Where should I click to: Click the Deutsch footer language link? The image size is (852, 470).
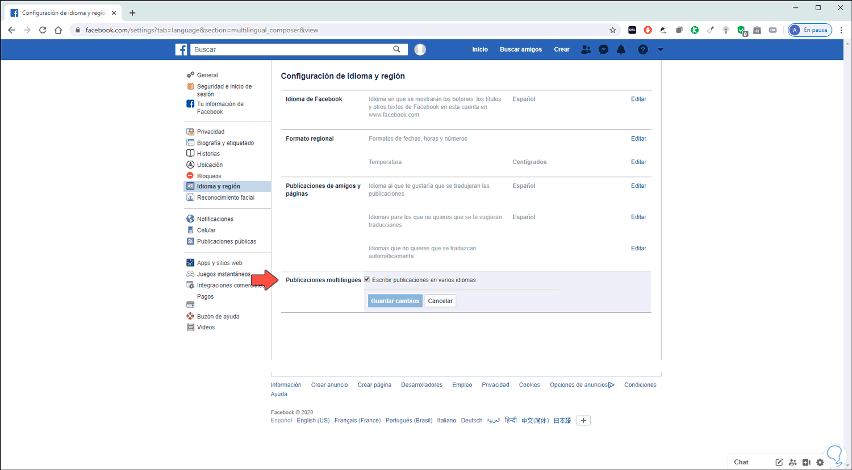click(471, 421)
